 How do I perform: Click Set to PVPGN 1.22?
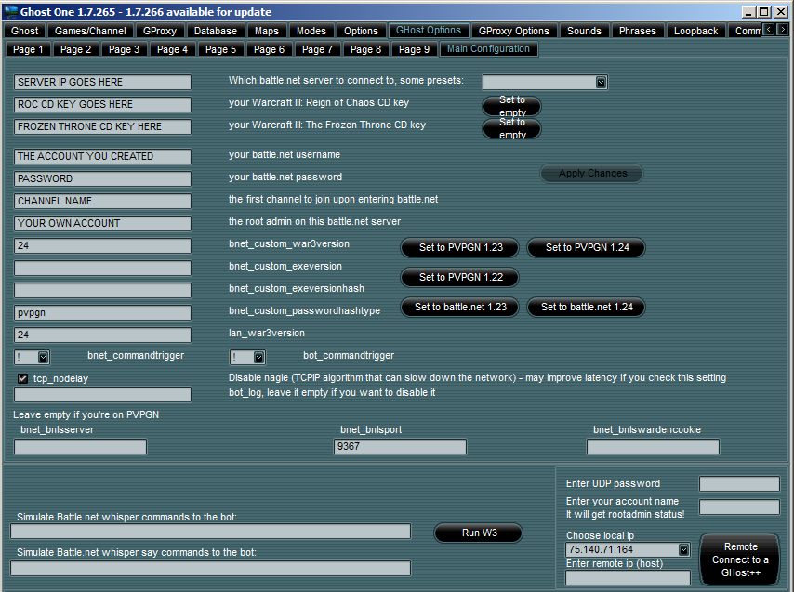[460, 277]
